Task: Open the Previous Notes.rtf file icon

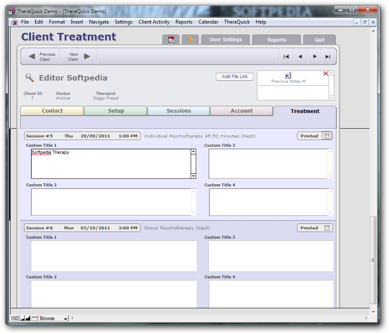Action: tap(288, 75)
